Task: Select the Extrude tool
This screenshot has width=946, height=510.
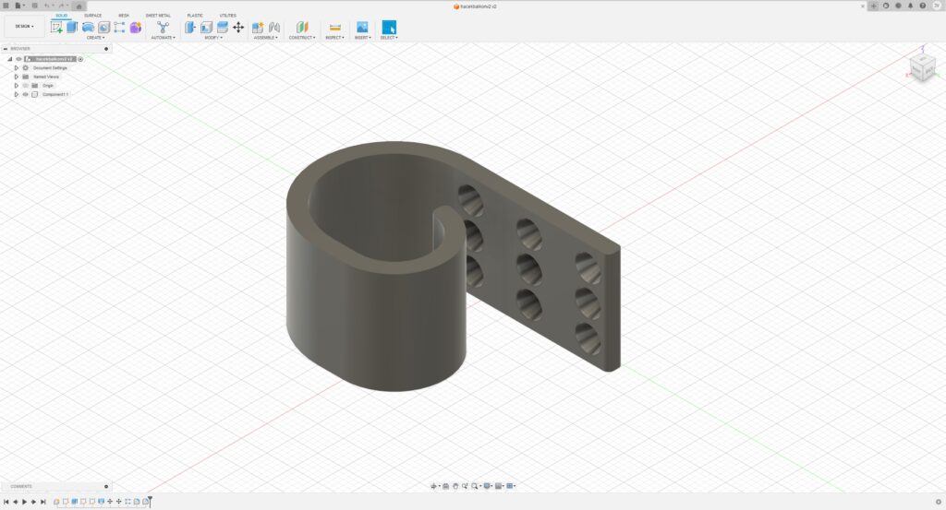Action: tap(72, 27)
